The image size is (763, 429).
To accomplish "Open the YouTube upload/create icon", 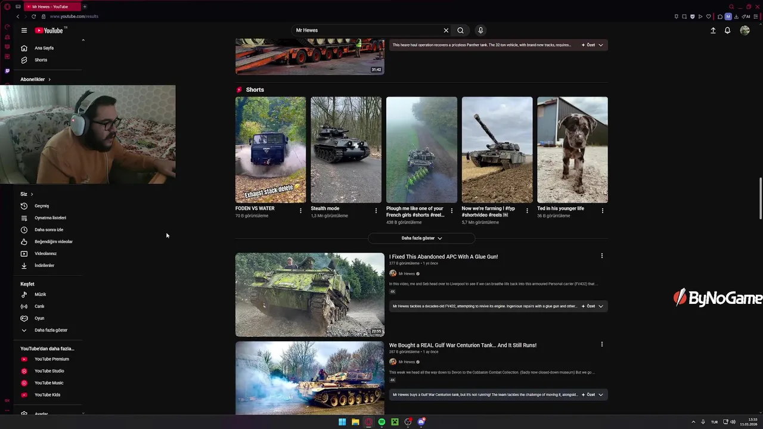I will (713, 30).
